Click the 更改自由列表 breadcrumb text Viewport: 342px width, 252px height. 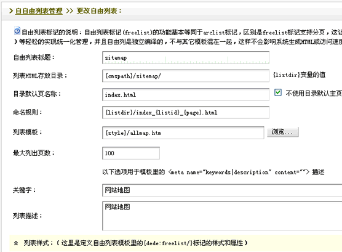99,11
